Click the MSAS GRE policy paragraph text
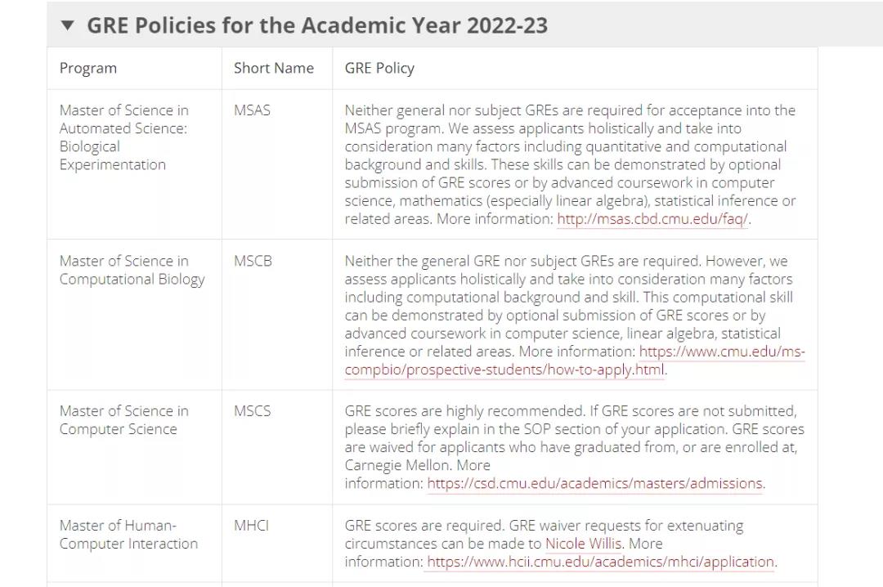Screen dimensions: 883x587 [x=571, y=164]
